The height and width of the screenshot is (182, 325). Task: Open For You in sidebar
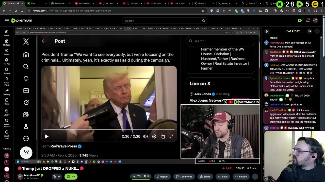click(7, 61)
